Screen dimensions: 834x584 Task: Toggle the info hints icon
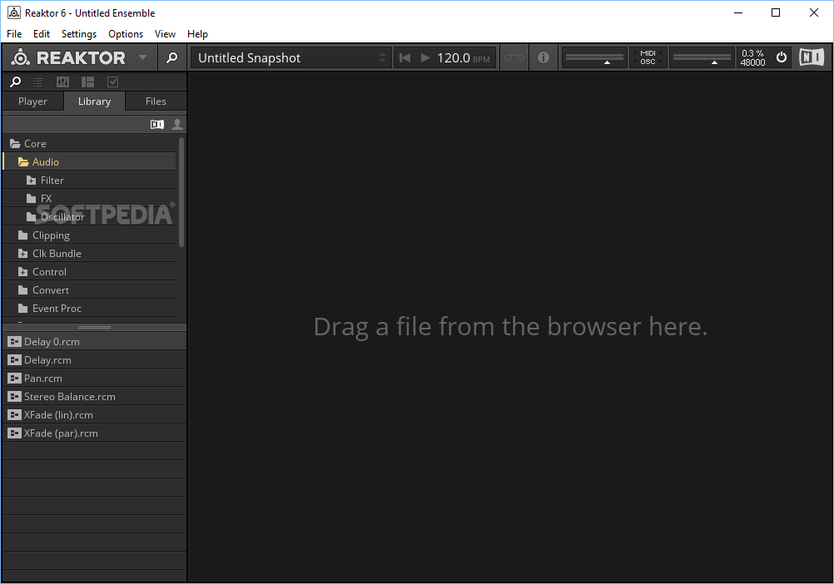tap(543, 57)
